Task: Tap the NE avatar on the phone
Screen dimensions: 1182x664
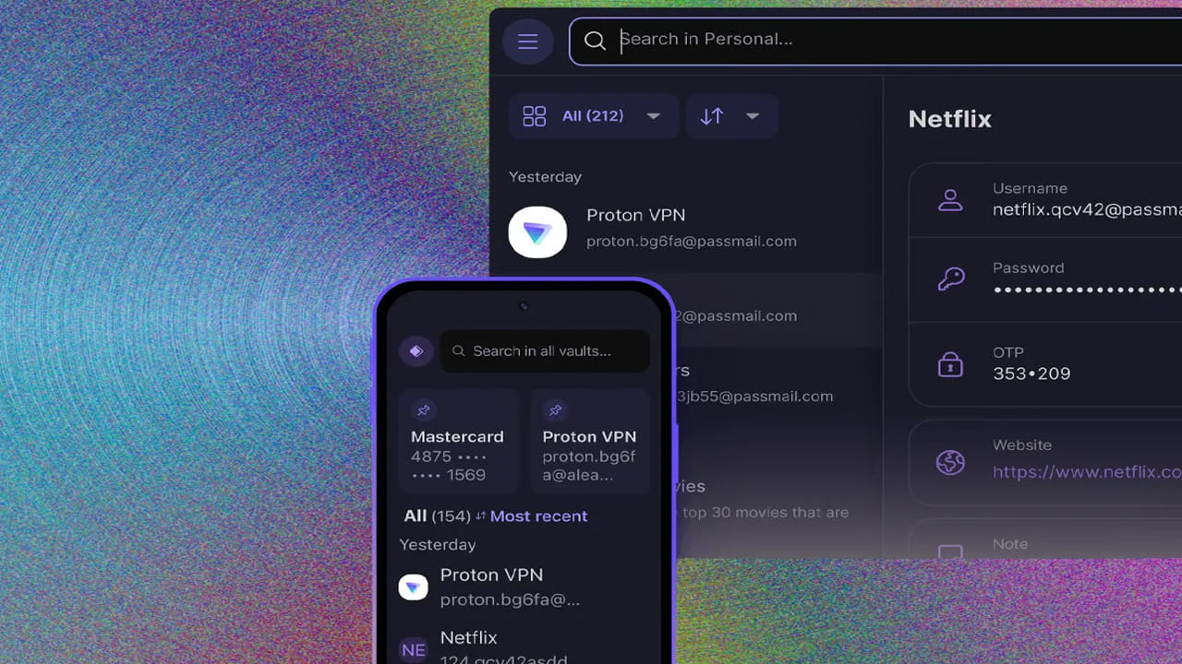Action: point(413,649)
